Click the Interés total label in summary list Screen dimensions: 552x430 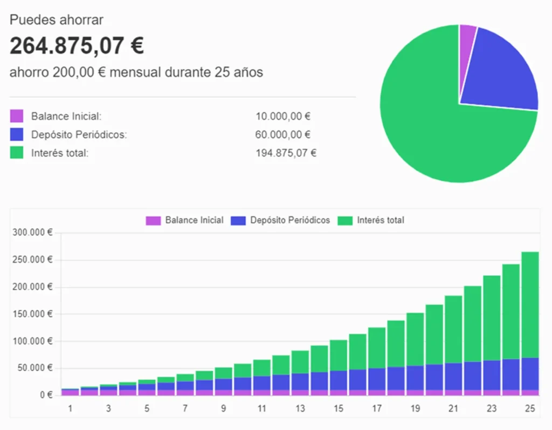point(60,153)
